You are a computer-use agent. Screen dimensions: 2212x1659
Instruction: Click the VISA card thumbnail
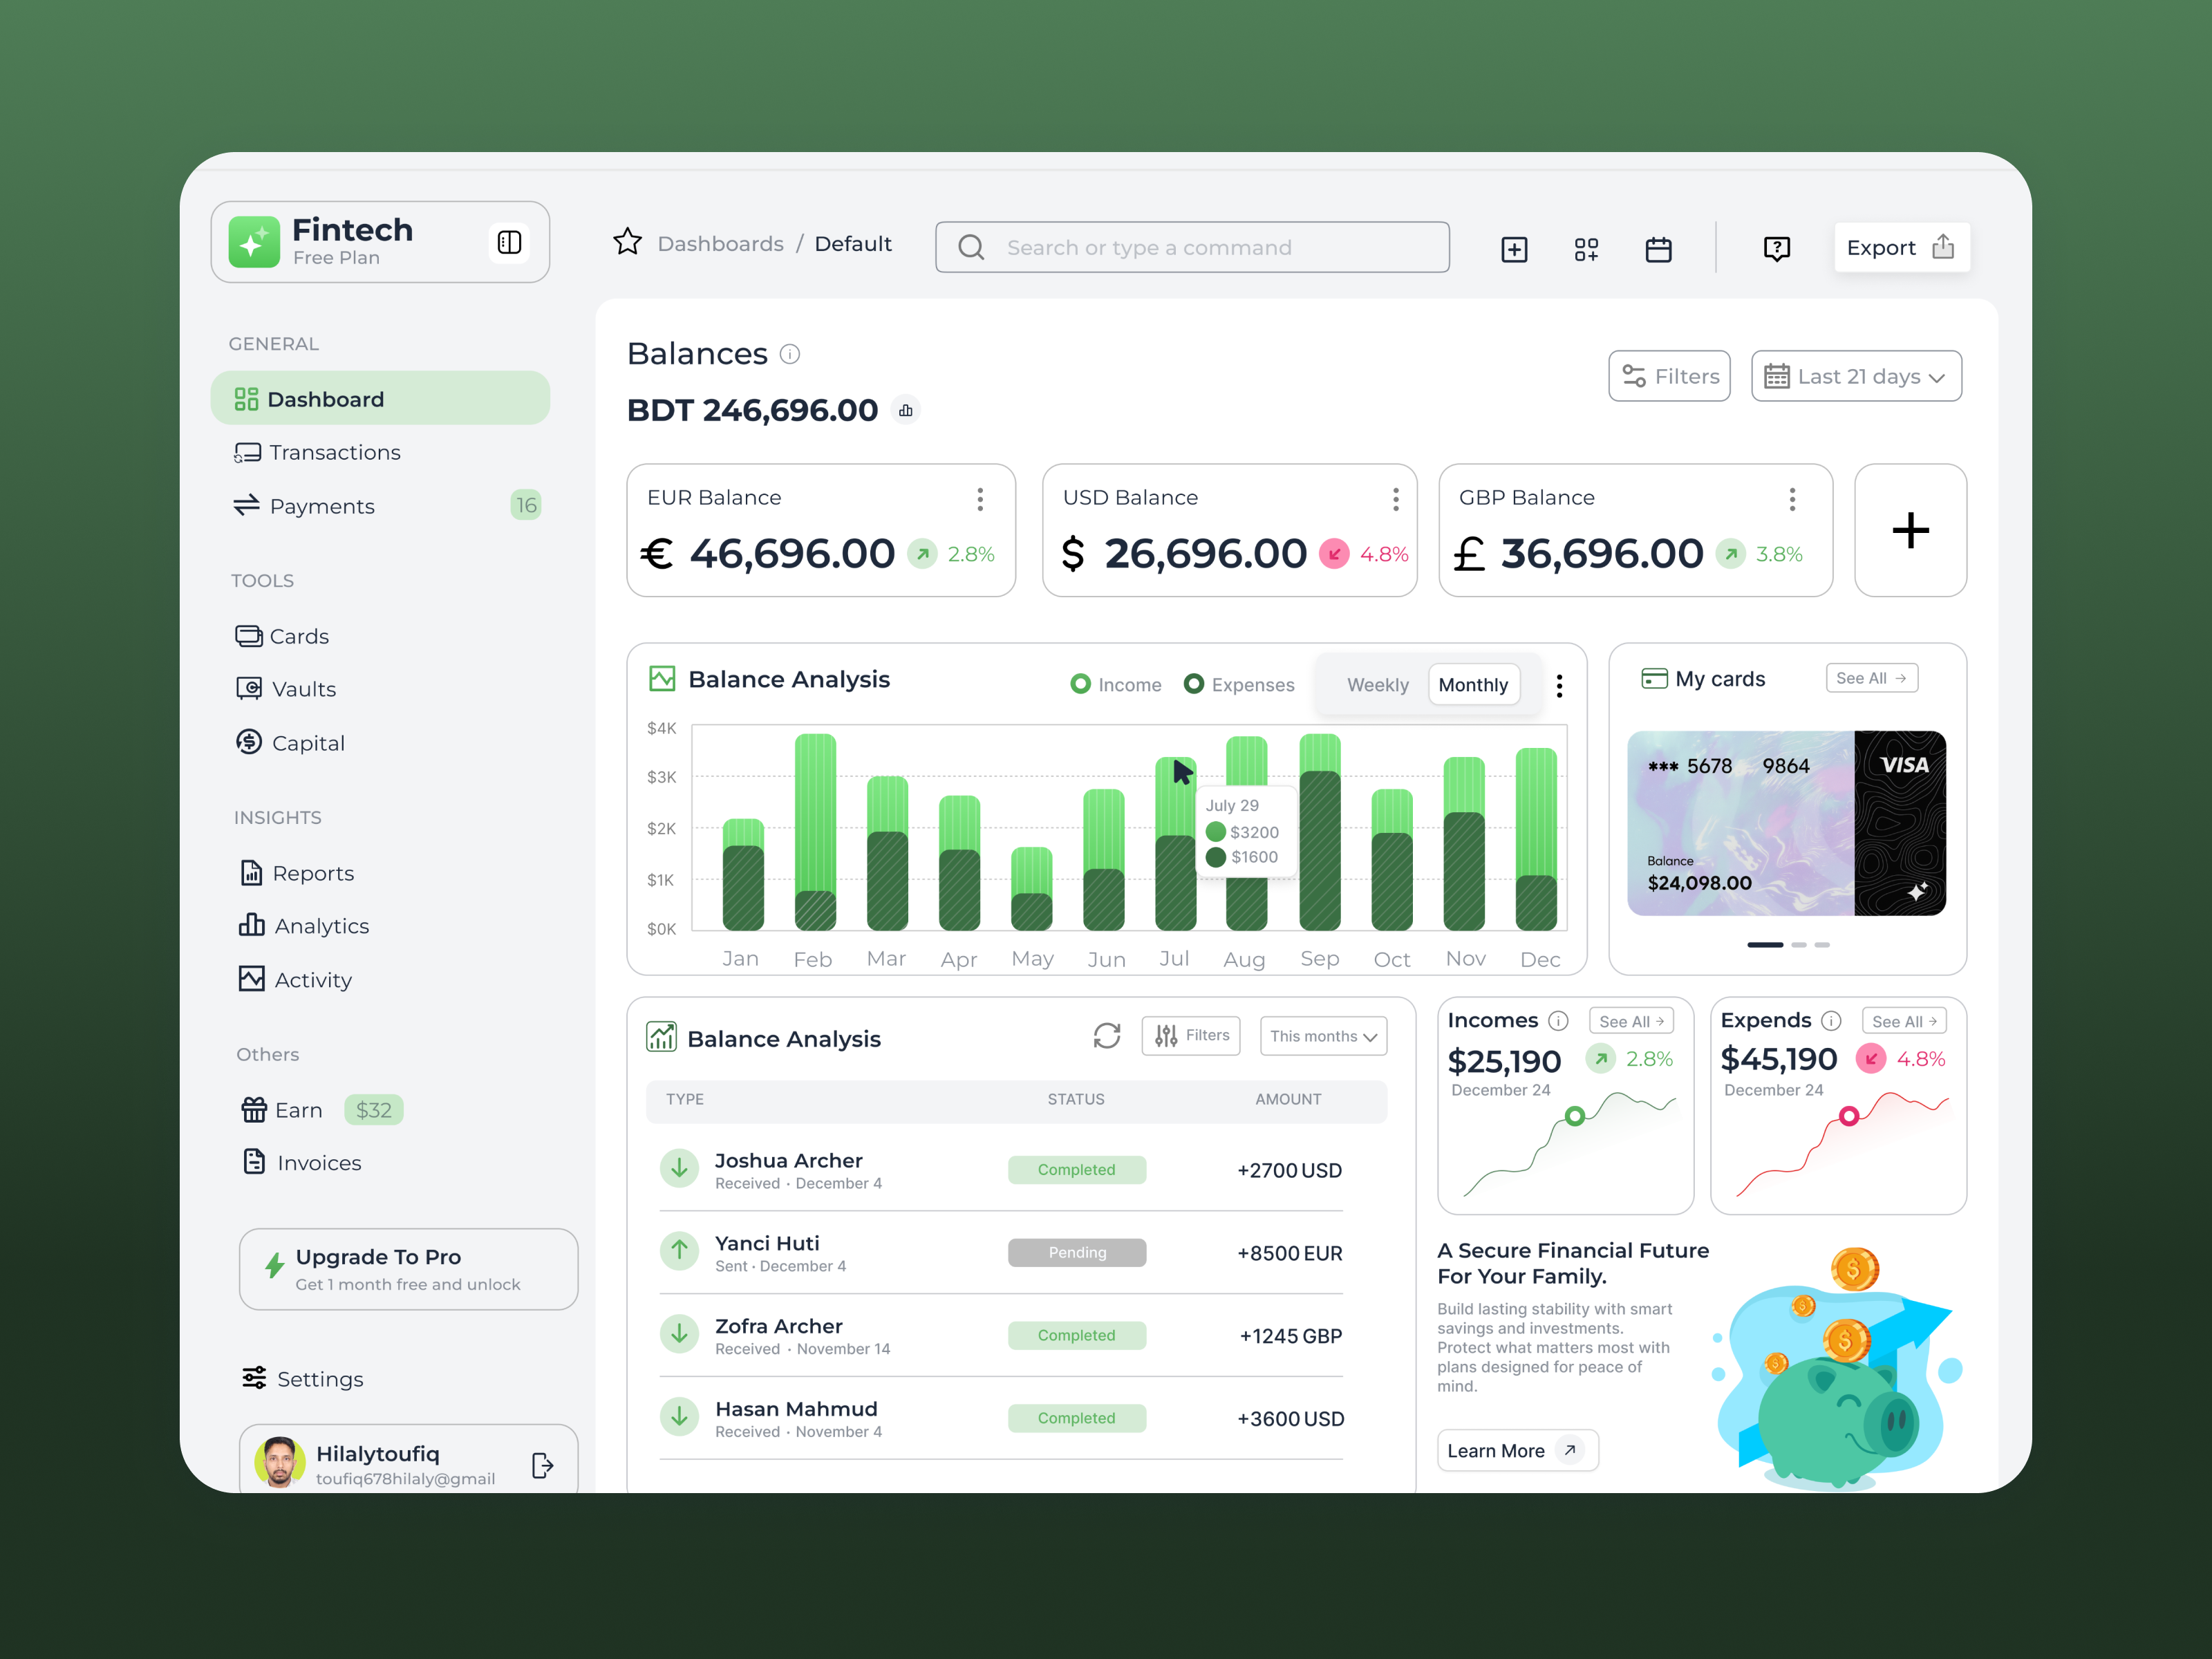point(1786,823)
